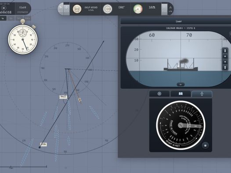Click the light button below the stadimeter
The width and height of the screenshot is (231, 173).
(x=206, y=146)
